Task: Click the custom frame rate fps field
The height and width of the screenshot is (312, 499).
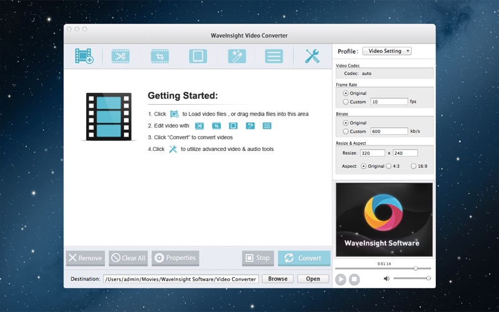Action: pos(389,102)
